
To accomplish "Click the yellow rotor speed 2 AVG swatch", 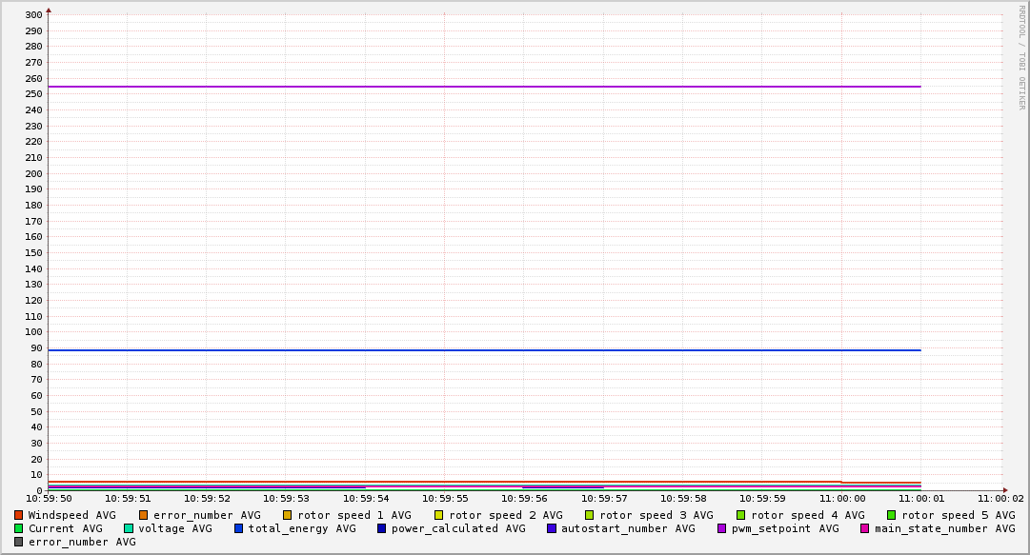I will point(439,515).
